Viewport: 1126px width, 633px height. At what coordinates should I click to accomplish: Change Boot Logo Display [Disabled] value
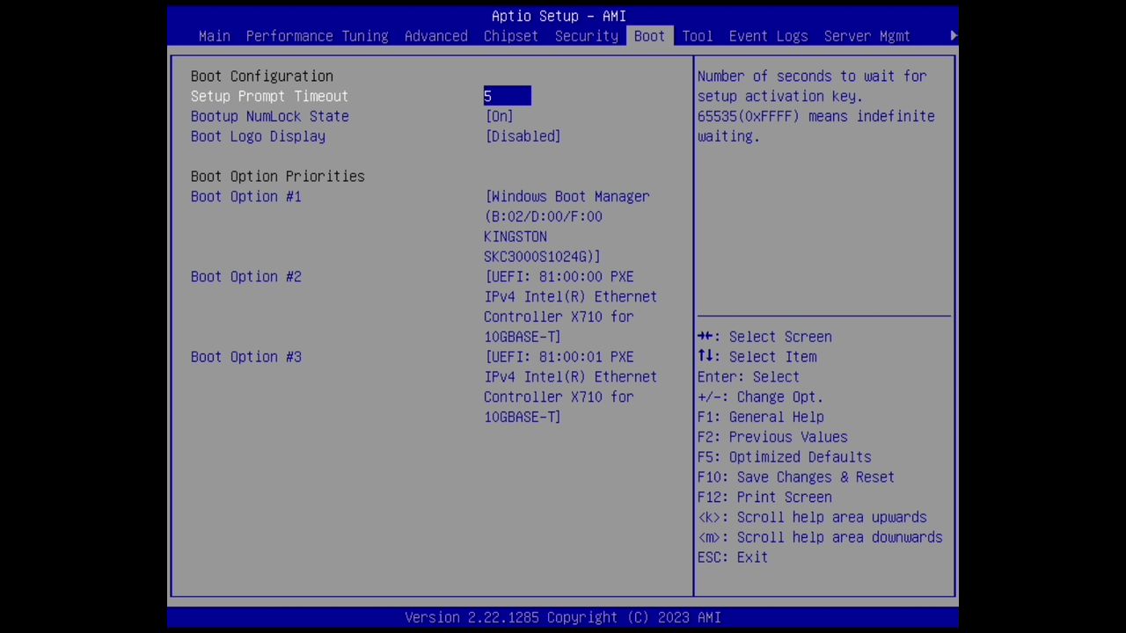click(523, 136)
